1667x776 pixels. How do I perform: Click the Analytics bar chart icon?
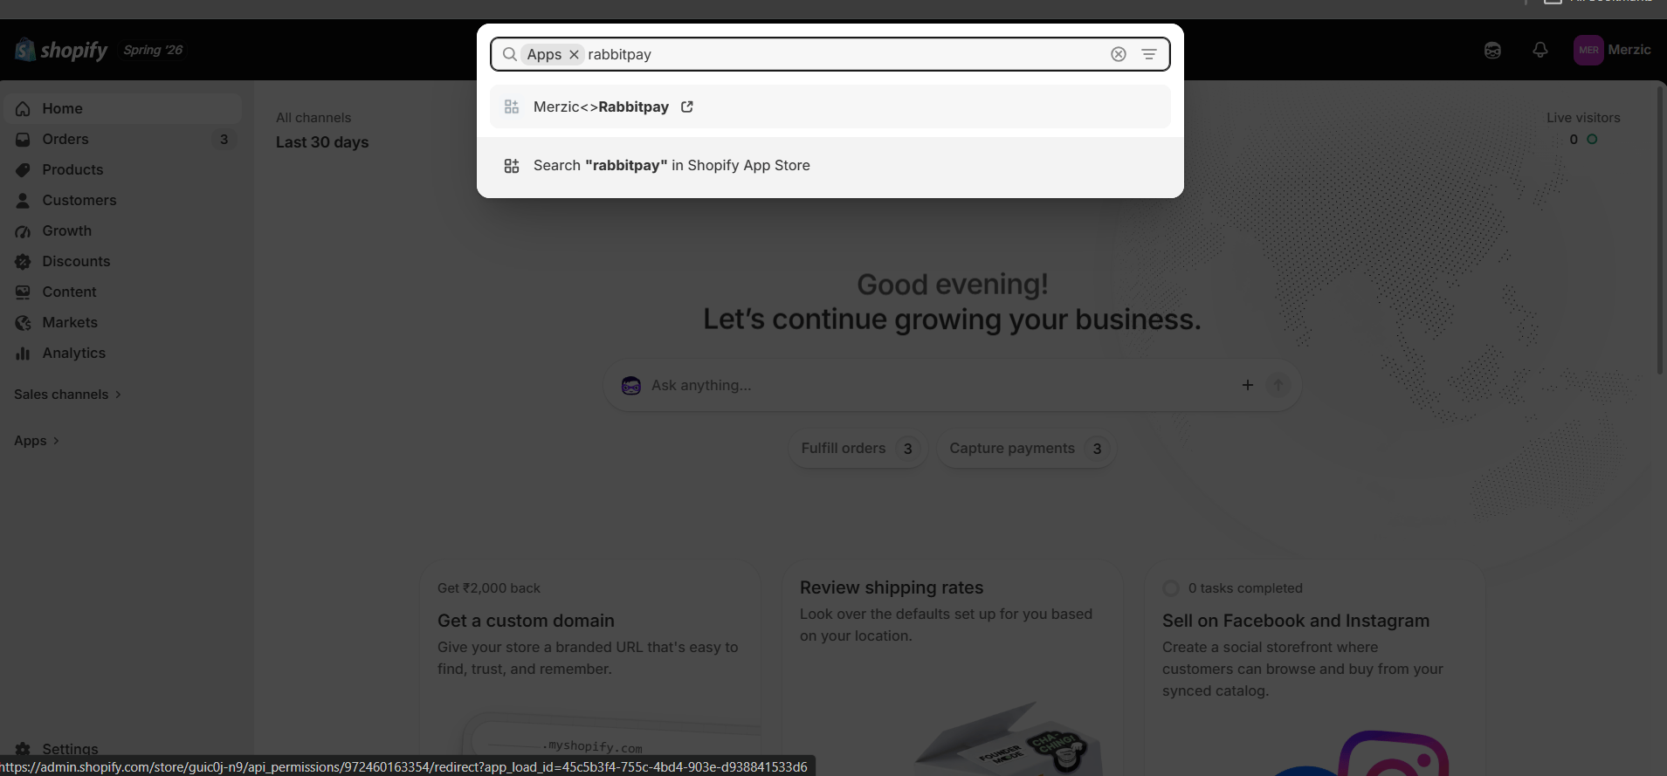23,353
